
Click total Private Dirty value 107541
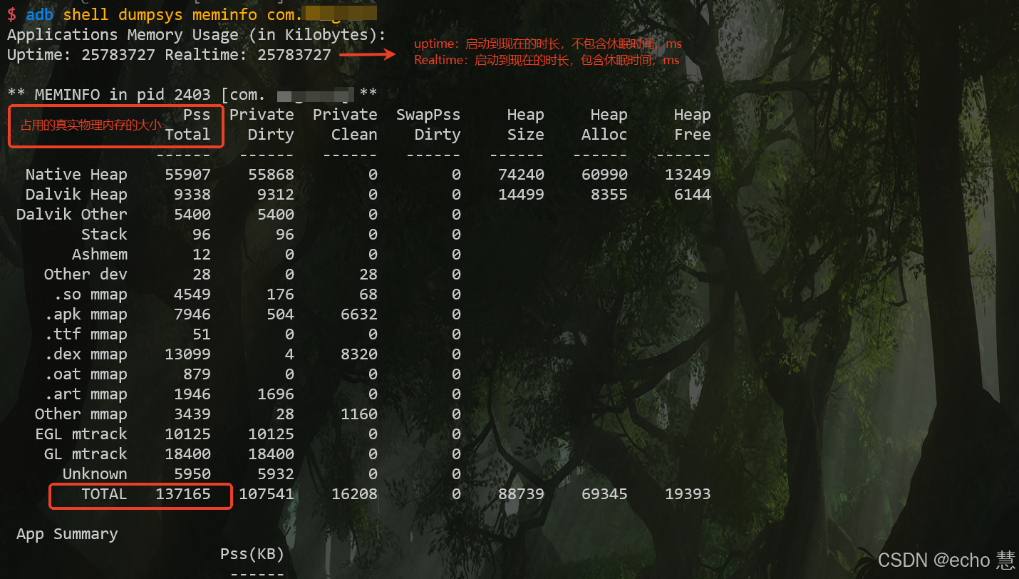point(267,493)
